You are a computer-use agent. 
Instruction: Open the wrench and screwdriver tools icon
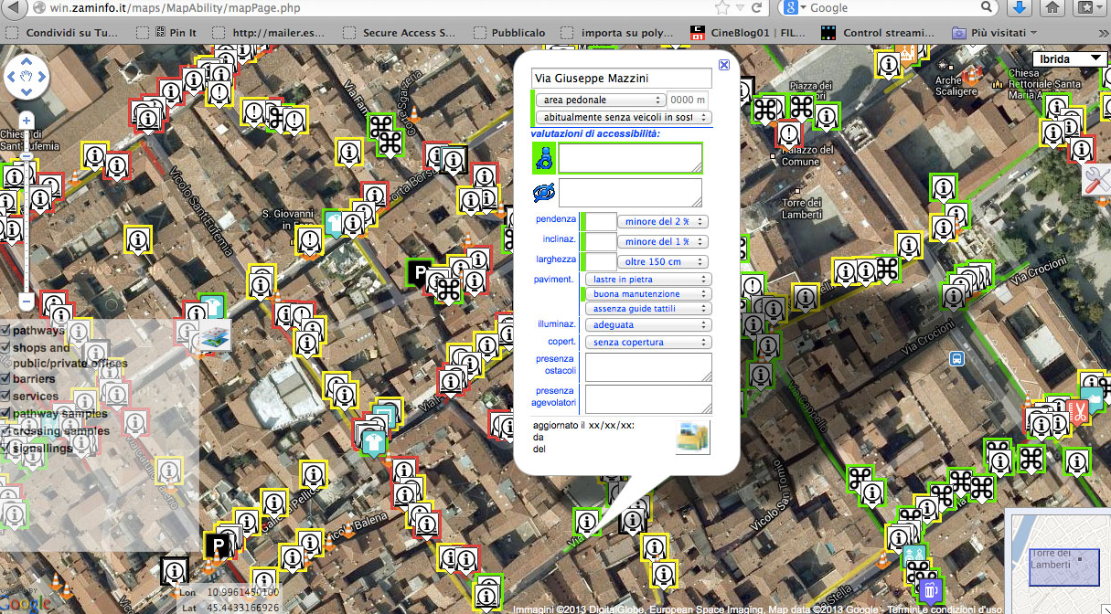pos(1096,180)
